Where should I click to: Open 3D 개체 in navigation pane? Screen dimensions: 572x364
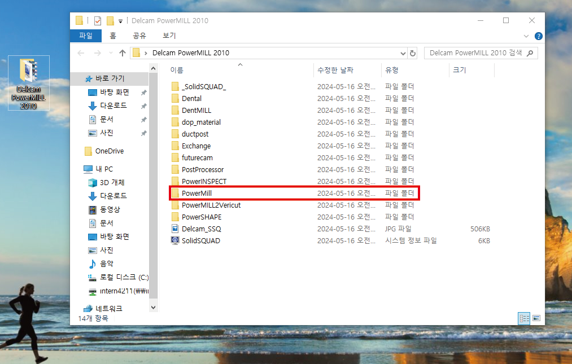click(112, 182)
